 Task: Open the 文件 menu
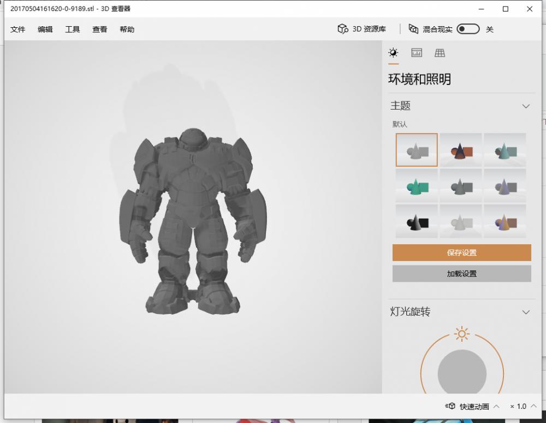(18, 29)
